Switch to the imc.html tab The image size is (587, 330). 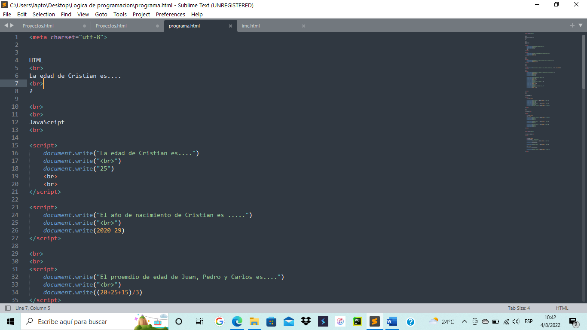(x=251, y=26)
